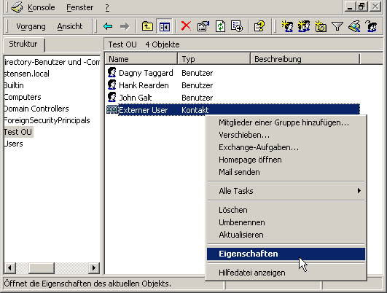Open the Ansicht menu
Screen dimensions: 387x293
pos(70,26)
